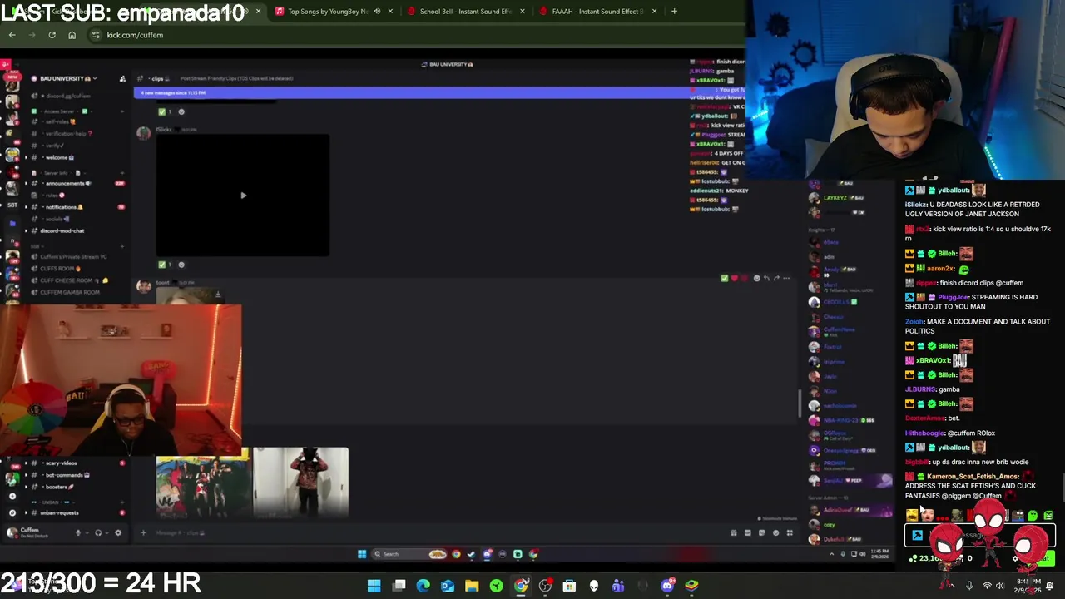Toggle Discord microphone mute
This screenshot has width=1065, height=599.
pyautogui.click(x=78, y=532)
